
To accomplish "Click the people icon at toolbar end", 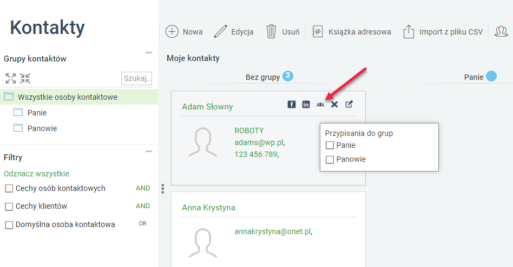I will pyautogui.click(x=501, y=32).
